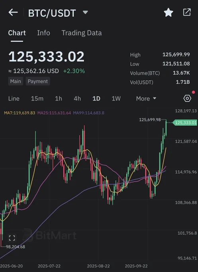Expand chart to fullscreen icon
198x272 pixels.
coord(12,238)
